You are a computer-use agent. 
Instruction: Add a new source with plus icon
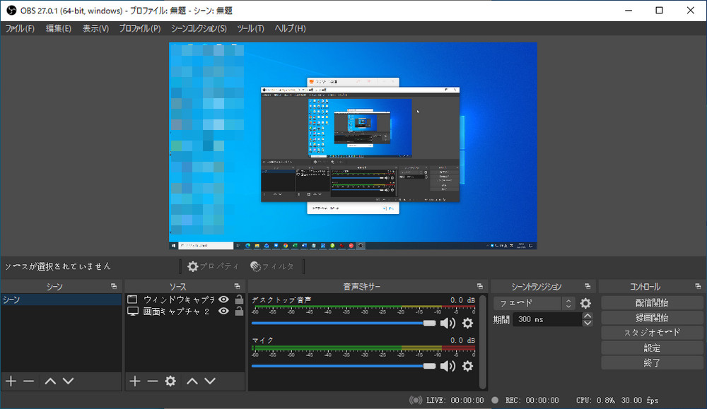point(135,381)
